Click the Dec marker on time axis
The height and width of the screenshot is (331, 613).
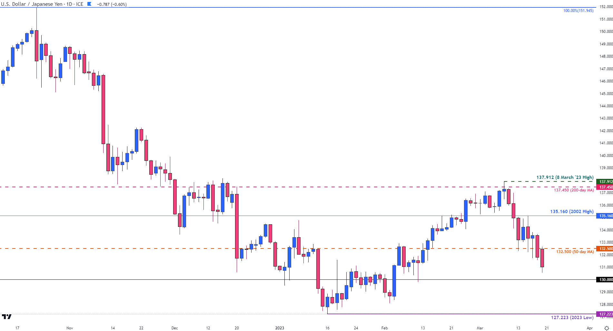coord(174,328)
